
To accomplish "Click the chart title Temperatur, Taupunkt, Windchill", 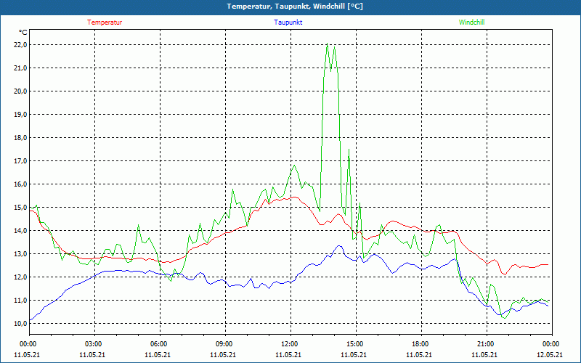I will [295, 7].
